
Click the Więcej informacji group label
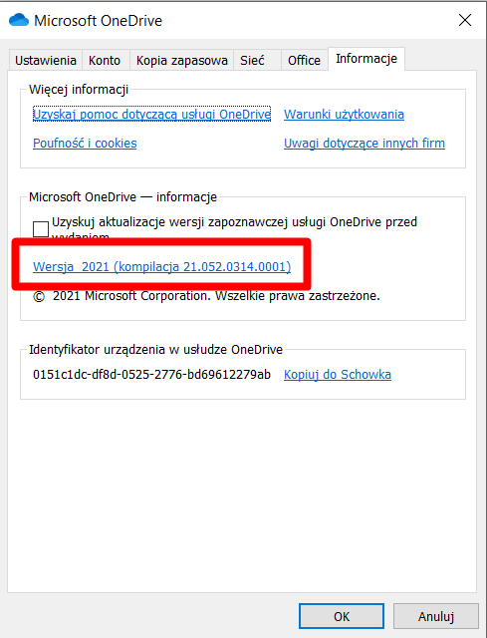pyautogui.click(x=79, y=90)
